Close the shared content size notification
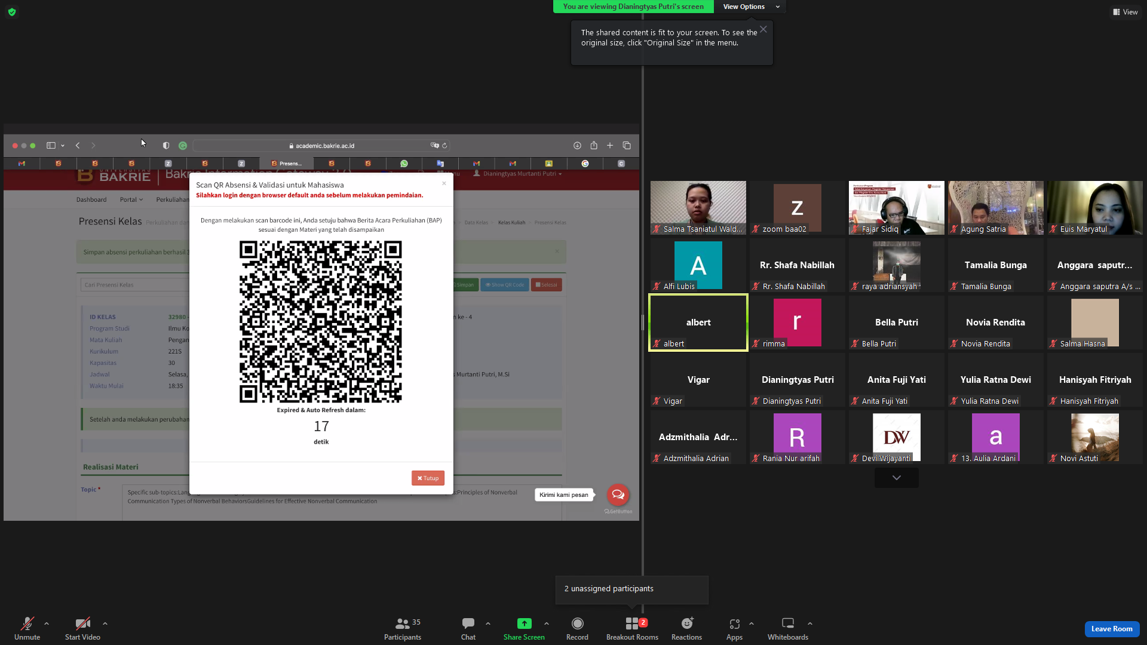Viewport: 1147px width, 645px height. pyautogui.click(x=763, y=29)
